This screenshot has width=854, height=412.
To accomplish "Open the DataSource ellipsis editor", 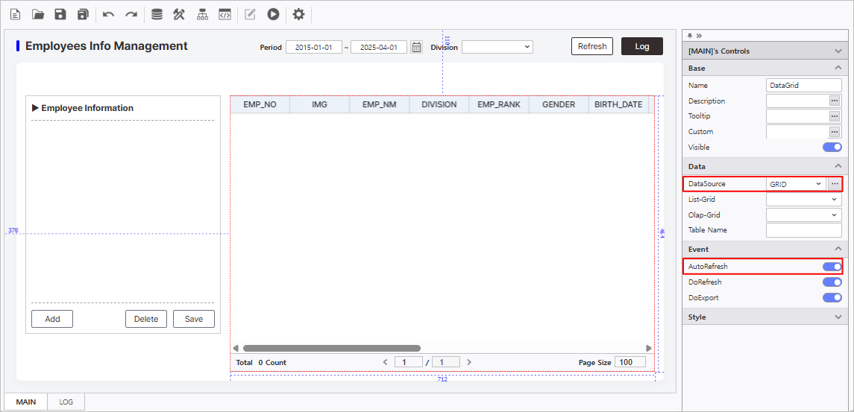I will coord(835,184).
